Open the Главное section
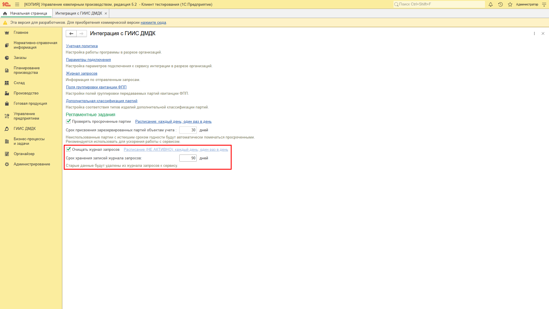The width and height of the screenshot is (549, 309). click(x=21, y=33)
